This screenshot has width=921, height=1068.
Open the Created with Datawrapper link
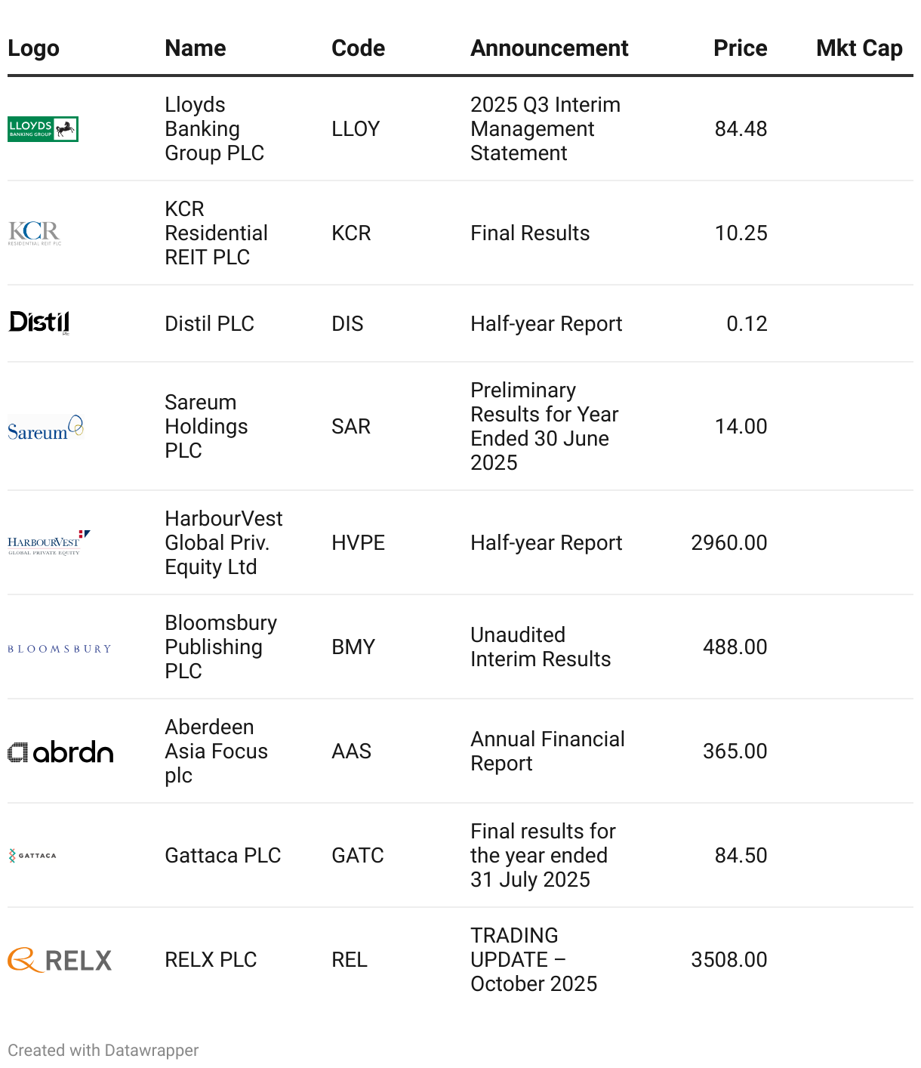103,1051
